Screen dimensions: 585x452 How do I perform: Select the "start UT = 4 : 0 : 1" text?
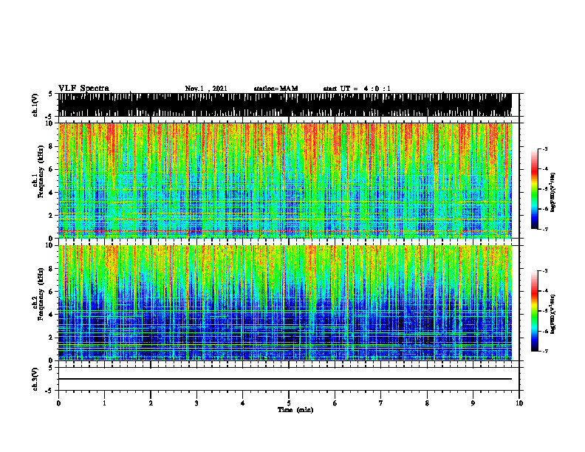point(357,89)
